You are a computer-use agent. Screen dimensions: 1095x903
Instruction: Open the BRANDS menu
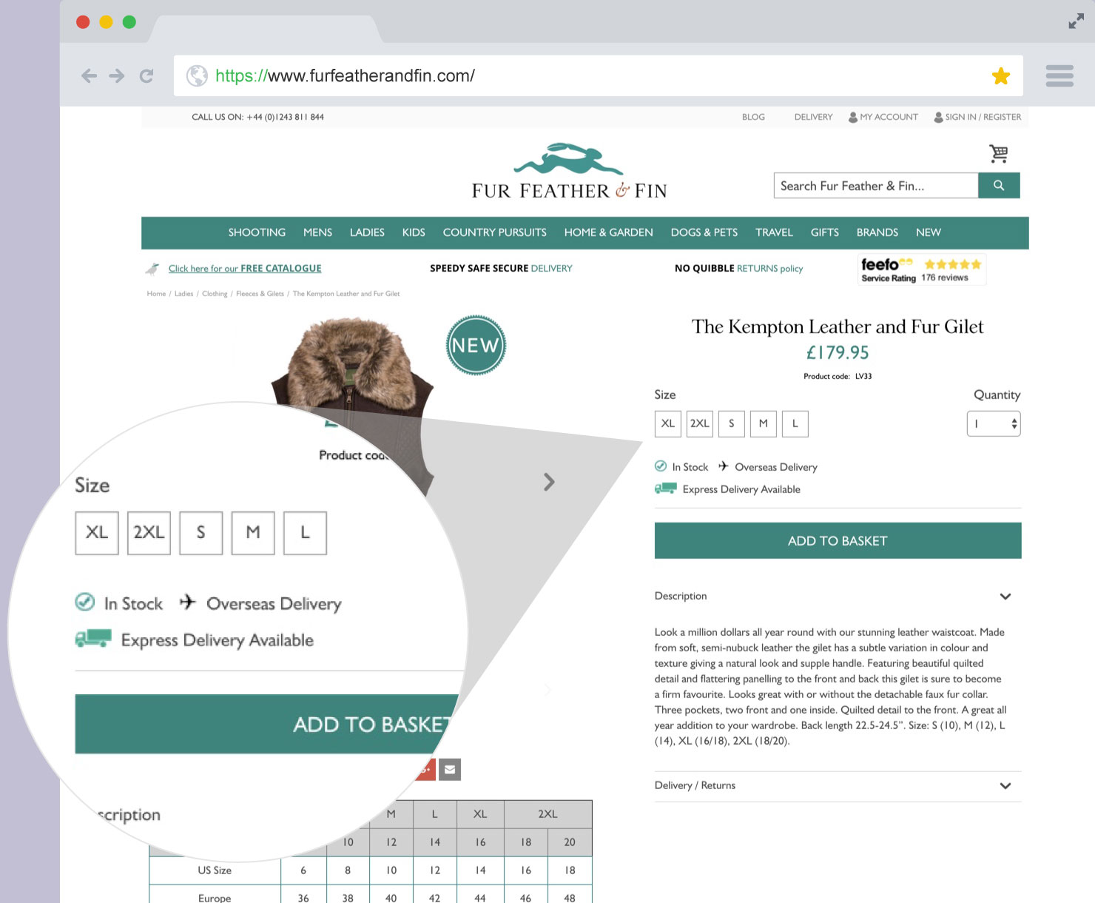tap(877, 232)
